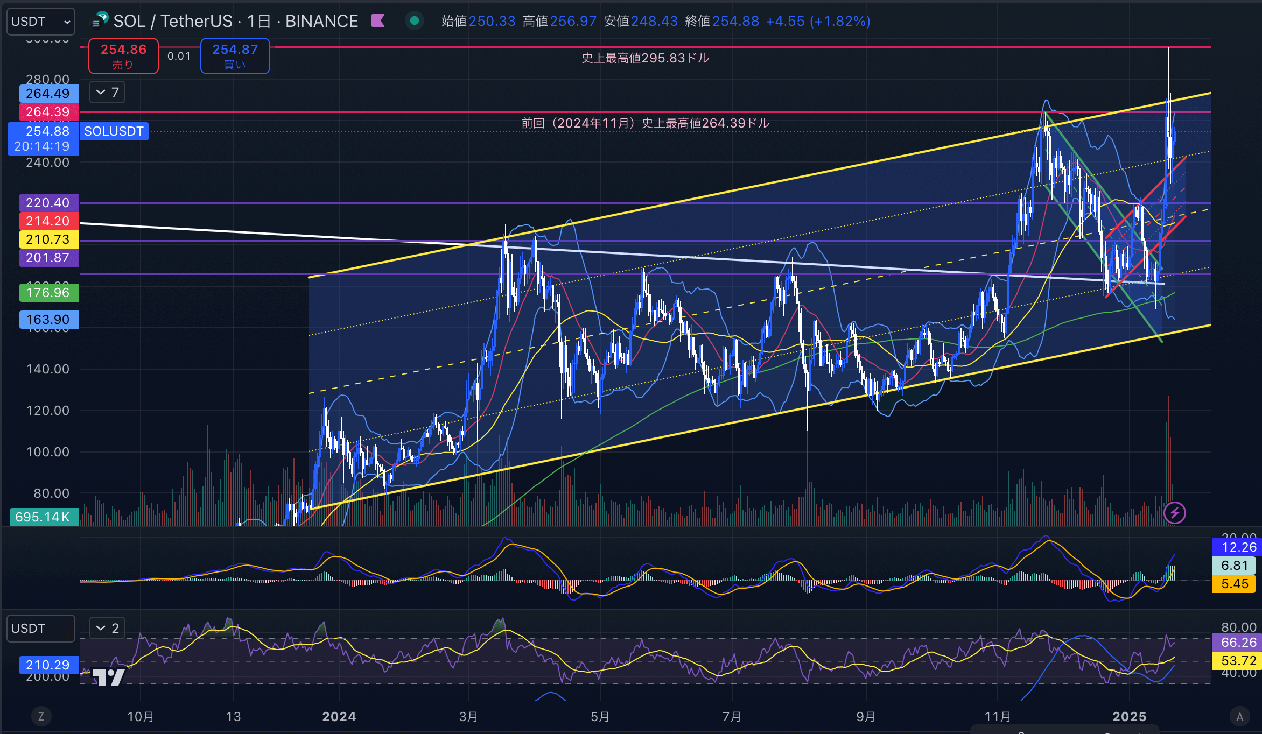Image resolution: width=1262 pixels, height=734 pixels.
Task: Click the 前回（2024年11月）史上最高値264.39ドル annotation
Action: 645,123
